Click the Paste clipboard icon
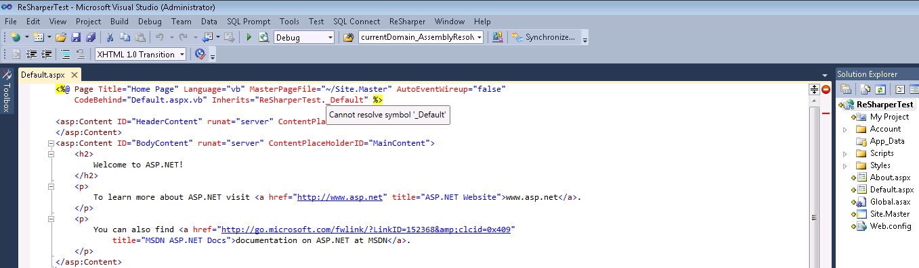This screenshot has width=919, height=268. 140,37
